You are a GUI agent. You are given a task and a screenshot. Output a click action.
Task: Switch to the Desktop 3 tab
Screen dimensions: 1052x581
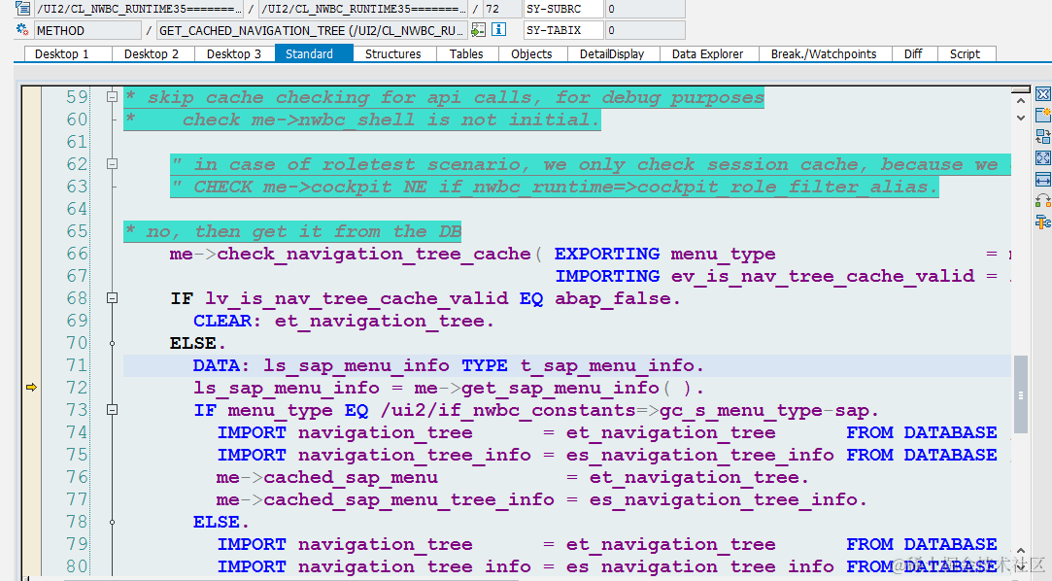tap(234, 53)
